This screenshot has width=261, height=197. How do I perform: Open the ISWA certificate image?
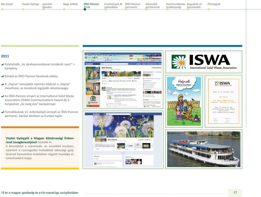point(223,101)
